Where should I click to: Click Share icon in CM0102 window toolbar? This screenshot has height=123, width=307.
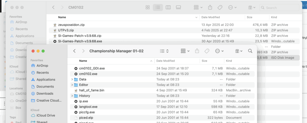[210, 7]
